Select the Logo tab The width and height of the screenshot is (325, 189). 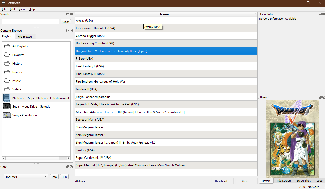point(319,181)
